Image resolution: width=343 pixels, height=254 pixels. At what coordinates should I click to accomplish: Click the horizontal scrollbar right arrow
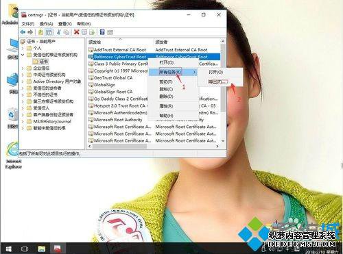pos(217,147)
